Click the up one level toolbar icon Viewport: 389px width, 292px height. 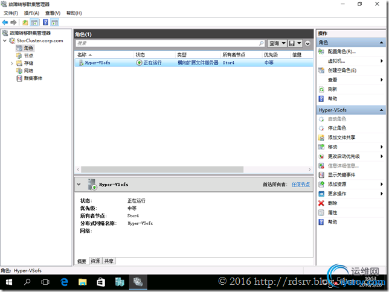[x=25, y=22]
